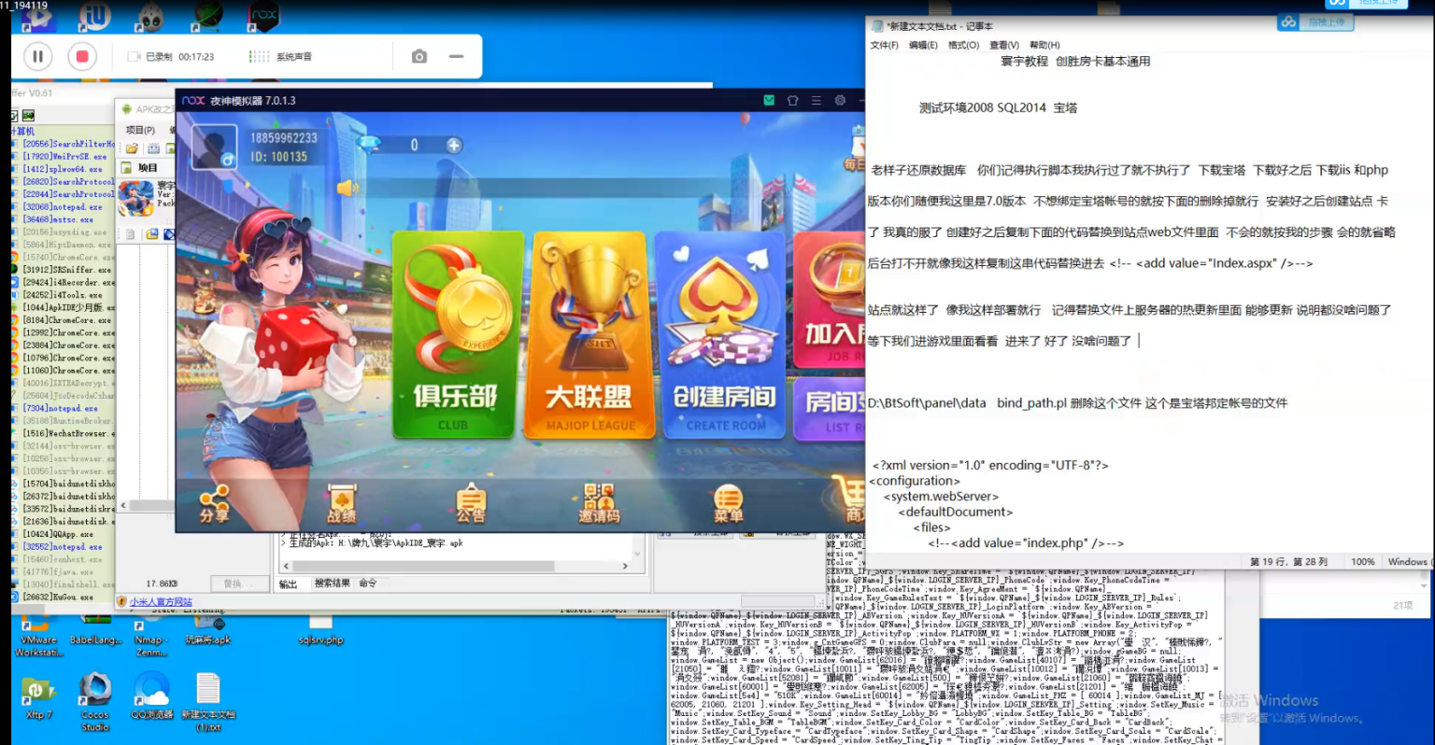Select [29424]i4Recorder.exe process
The width and height of the screenshot is (1435, 745).
68,282
